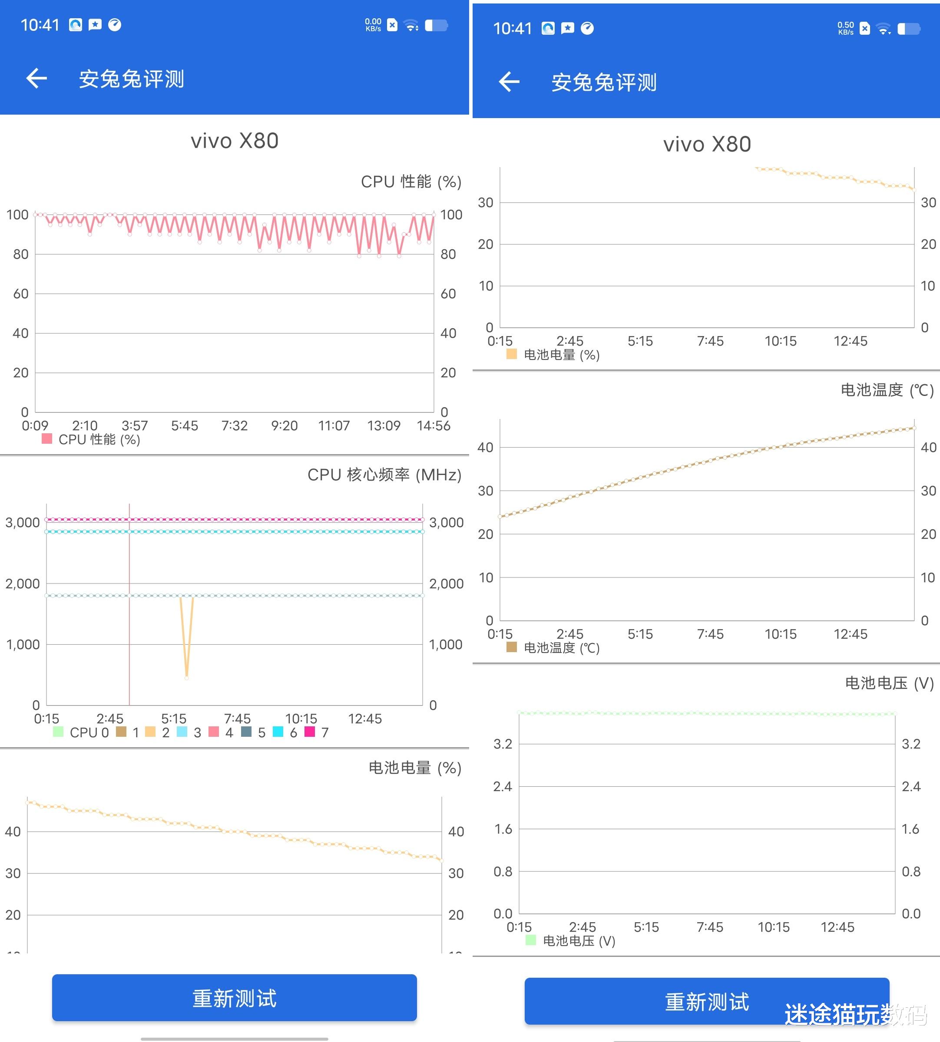Tap the back arrow in the left screenshot

click(36, 79)
